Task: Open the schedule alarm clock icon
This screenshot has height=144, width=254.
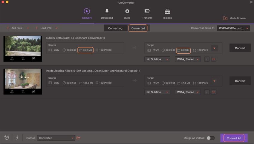Action: click(7, 137)
